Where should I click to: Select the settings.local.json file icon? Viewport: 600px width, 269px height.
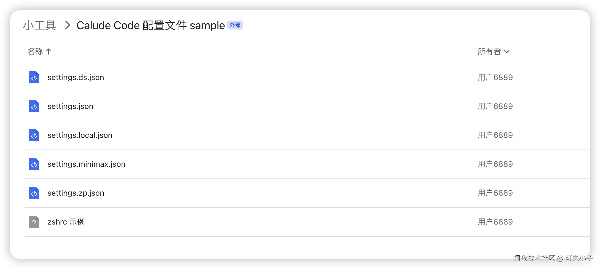coord(34,135)
